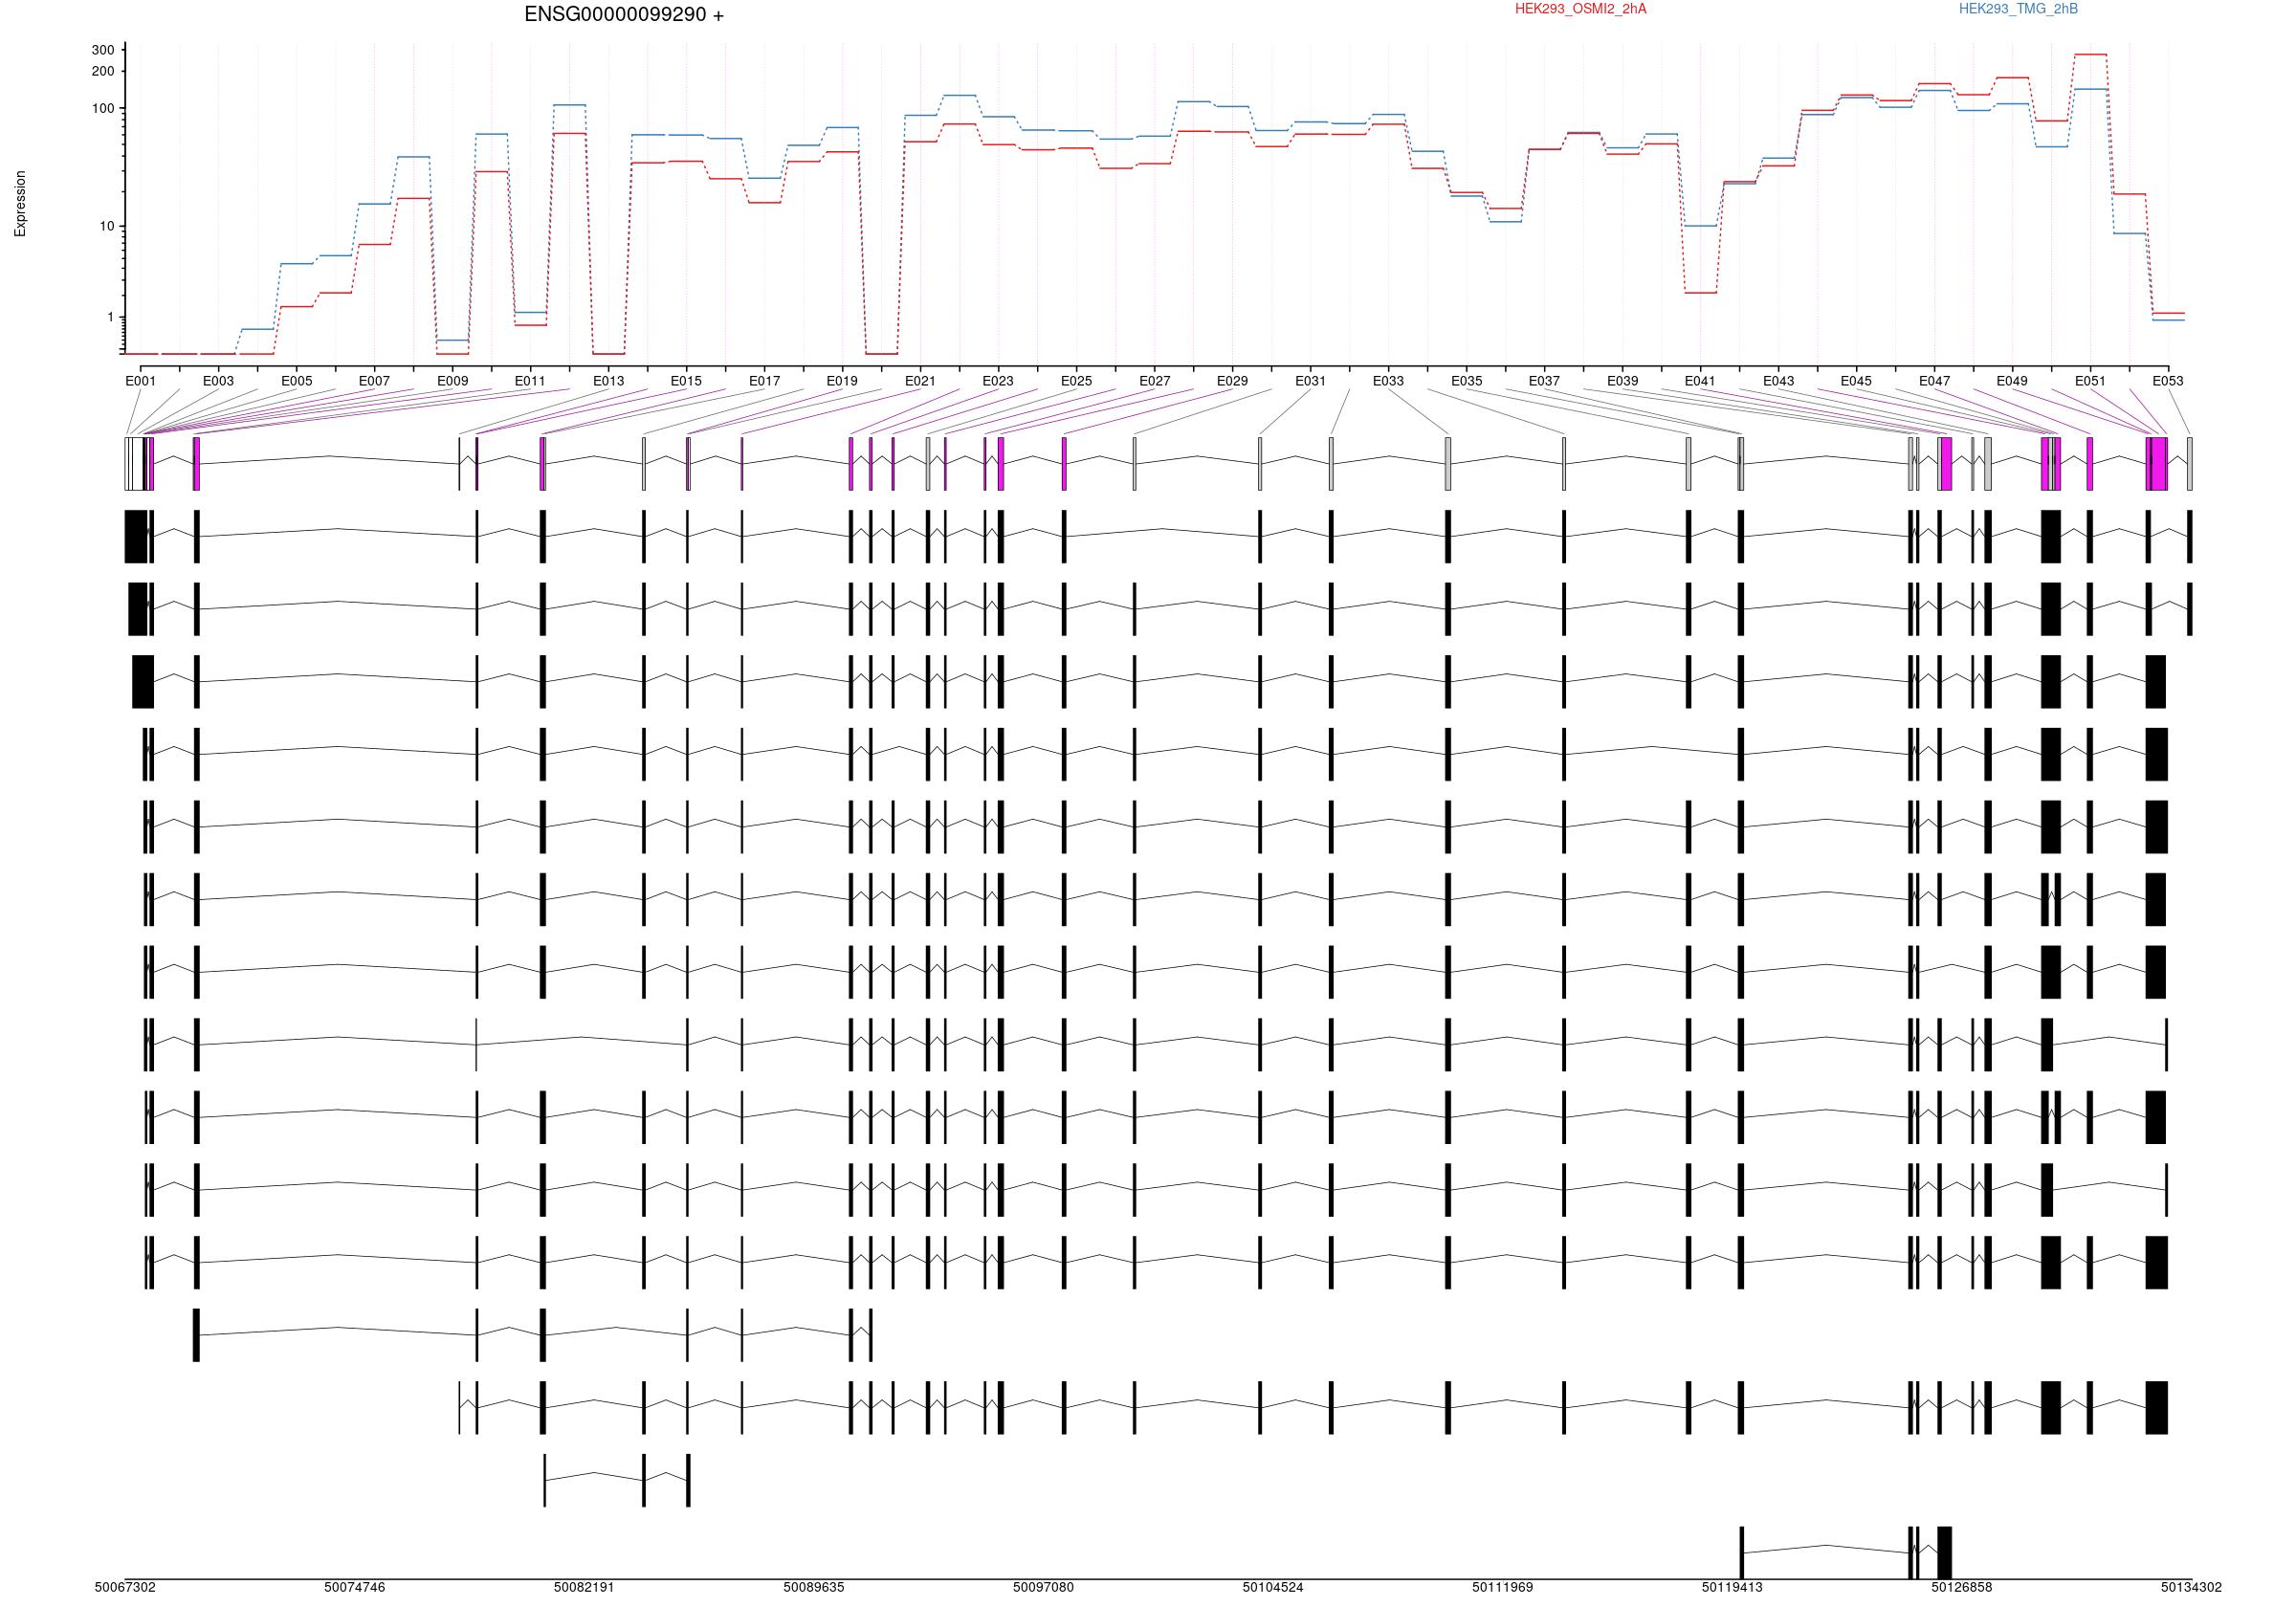2296x1607 pixels.
Task: Click the 200 y-axis tick label
Action: pos(103,71)
